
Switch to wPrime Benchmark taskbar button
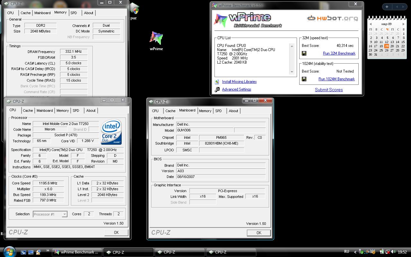click(x=78, y=252)
